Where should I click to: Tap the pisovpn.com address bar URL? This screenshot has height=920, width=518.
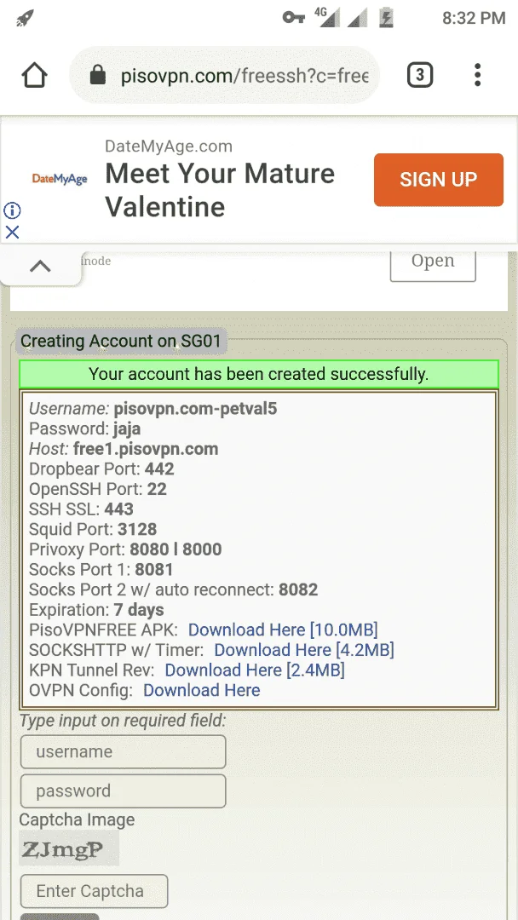245,76
